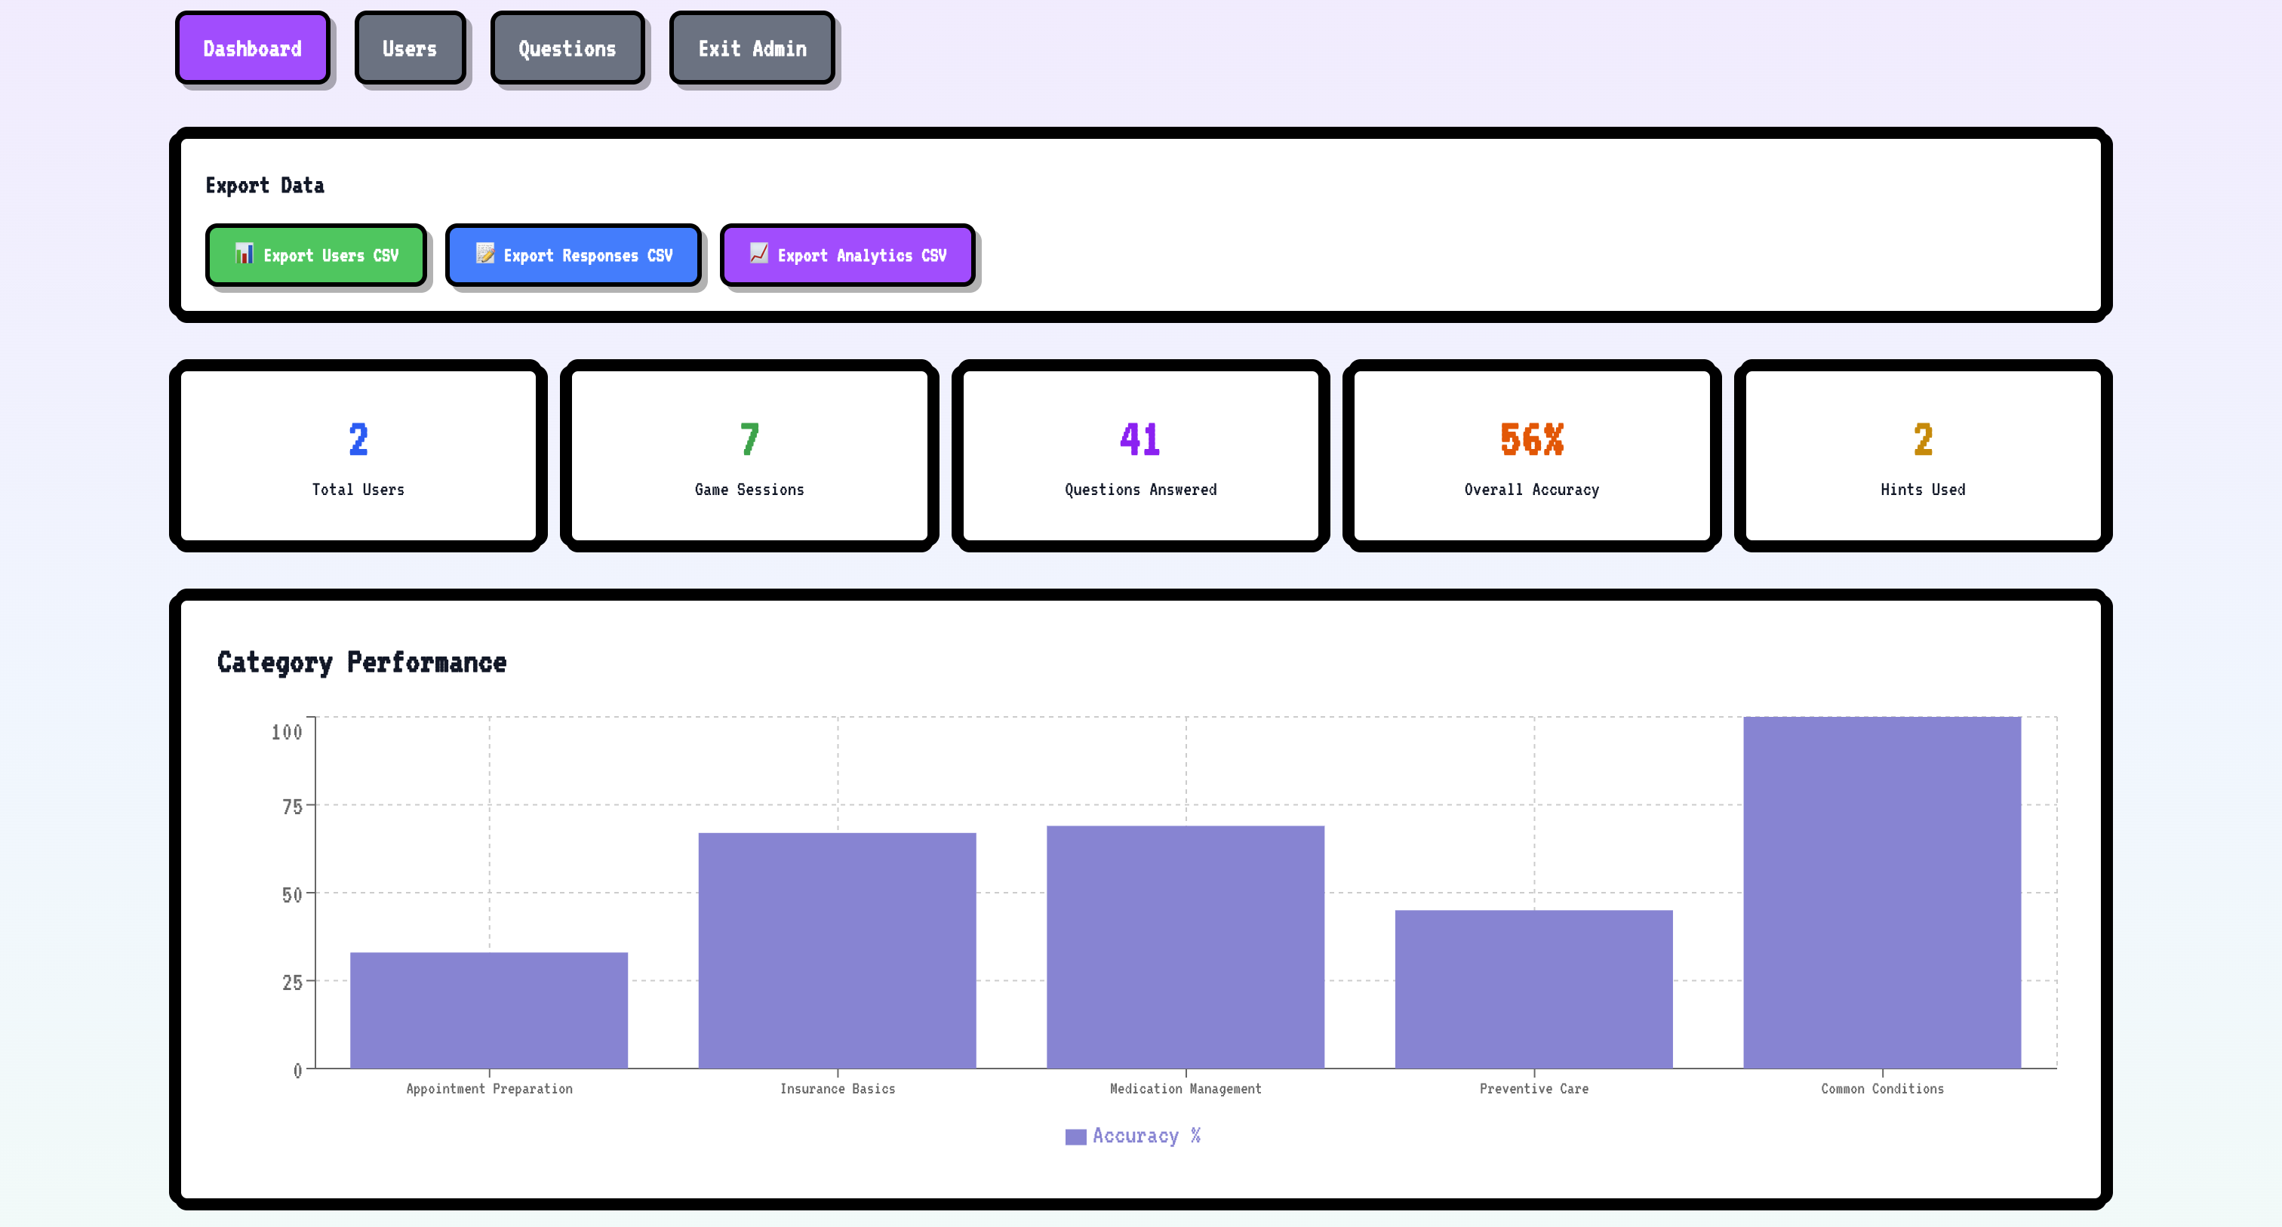This screenshot has width=2282, height=1227.
Task: Click the Game Sessions stat card
Action: 749,455
